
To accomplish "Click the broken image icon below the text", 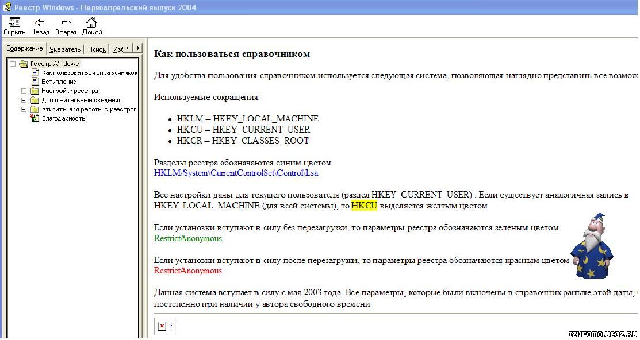I will (162, 326).
